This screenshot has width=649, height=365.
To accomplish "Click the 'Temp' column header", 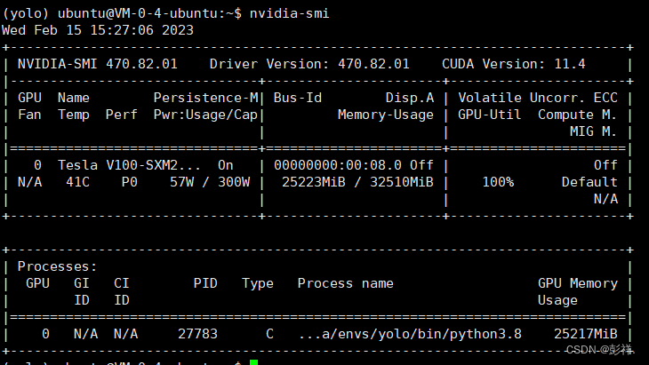I will click(x=74, y=115).
